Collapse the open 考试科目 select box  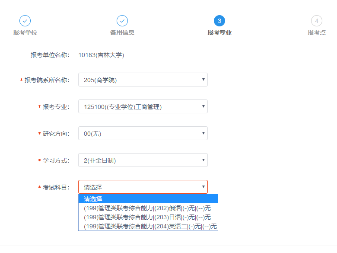(143, 187)
